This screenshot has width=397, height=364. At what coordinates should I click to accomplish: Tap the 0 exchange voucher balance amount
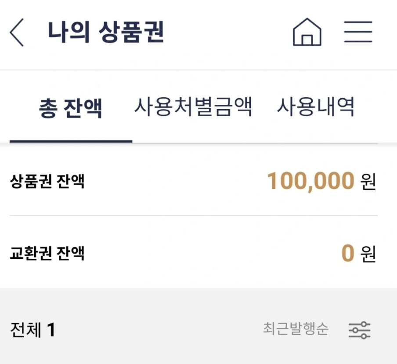[348, 253]
